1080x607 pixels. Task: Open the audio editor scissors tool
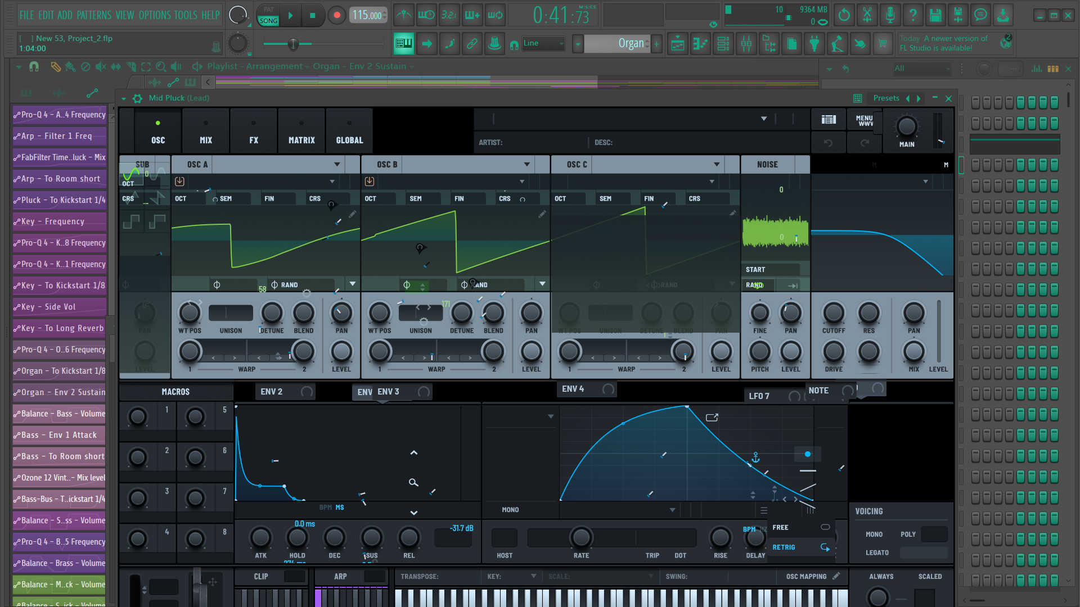pyautogui.click(x=867, y=15)
